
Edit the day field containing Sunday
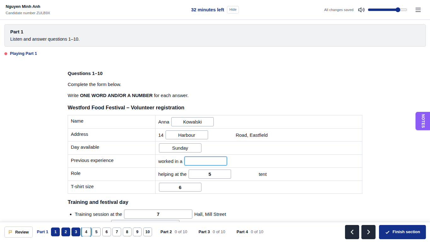coord(180,148)
